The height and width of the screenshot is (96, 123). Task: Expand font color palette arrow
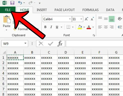coord(93,27)
